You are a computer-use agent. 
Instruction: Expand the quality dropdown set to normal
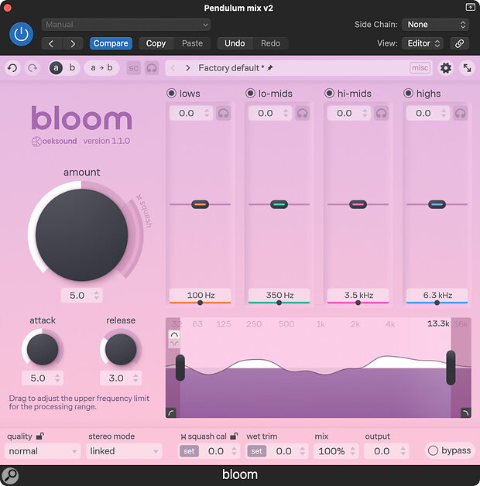click(43, 451)
